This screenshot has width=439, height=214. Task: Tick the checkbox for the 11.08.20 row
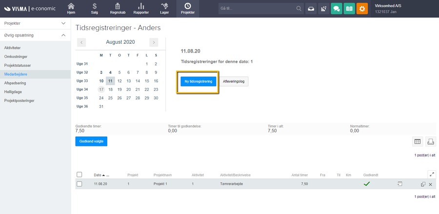(80, 184)
